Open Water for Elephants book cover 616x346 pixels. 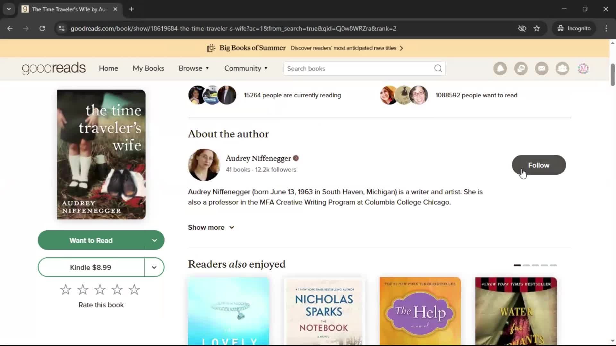pyautogui.click(x=516, y=311)
